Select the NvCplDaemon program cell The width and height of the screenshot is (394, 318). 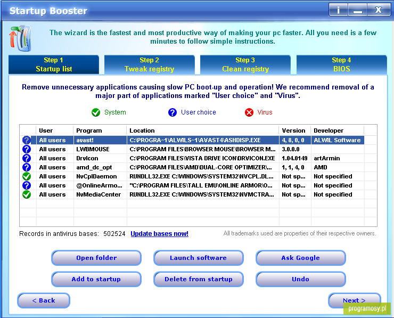[100, 176]
